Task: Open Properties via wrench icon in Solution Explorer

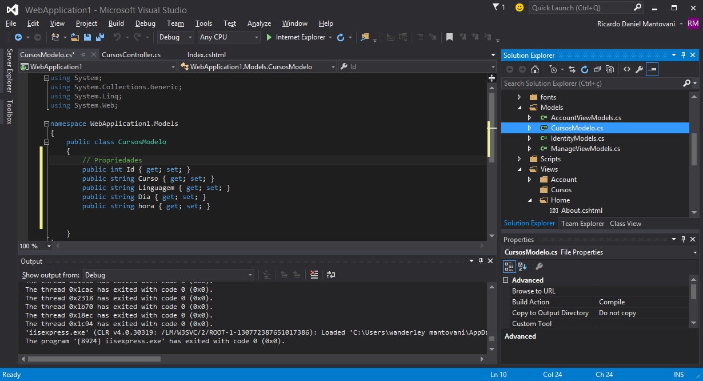Action: tap(640, 69)
